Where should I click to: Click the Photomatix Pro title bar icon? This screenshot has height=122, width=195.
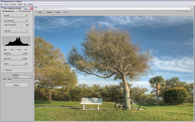pyautogui.click(x=1, y=1)
